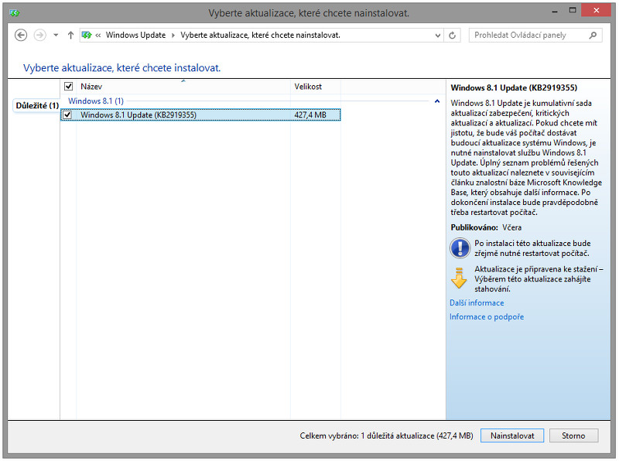Toggle the select-all checkbox next to Název
The image size is (619, 461).
pos(68,86)
